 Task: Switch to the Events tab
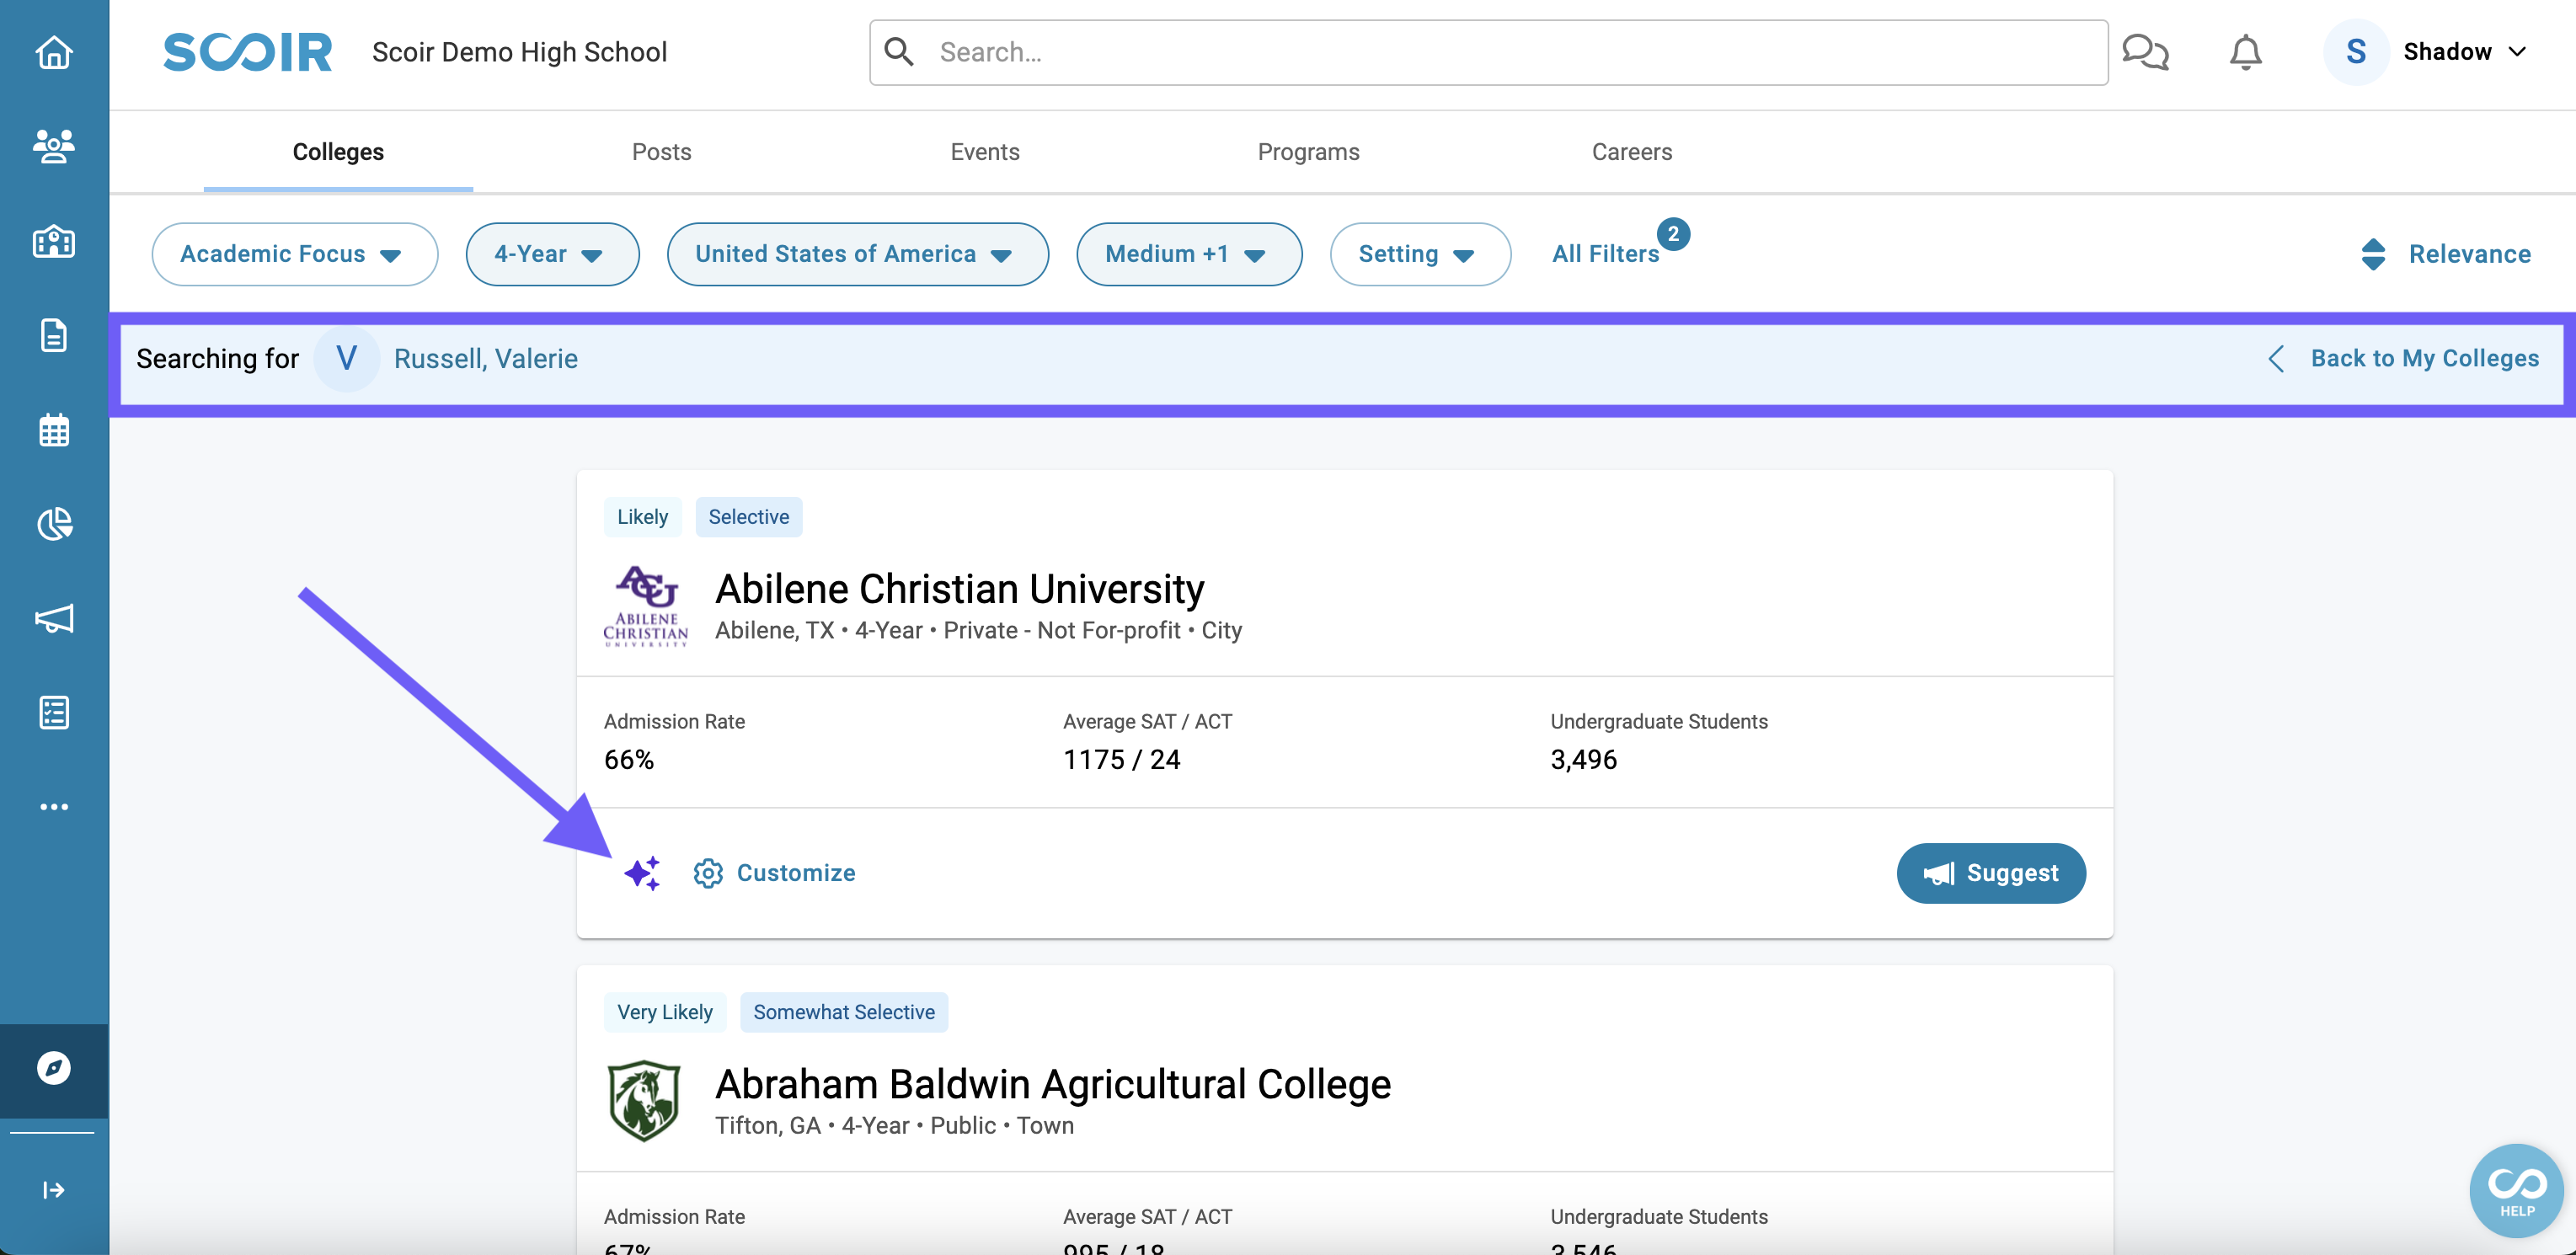click(x=985, y=152)
